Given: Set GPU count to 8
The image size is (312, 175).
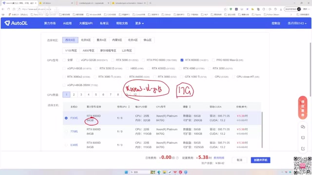Looking at the screenshot, I should [x=118, y=95].
